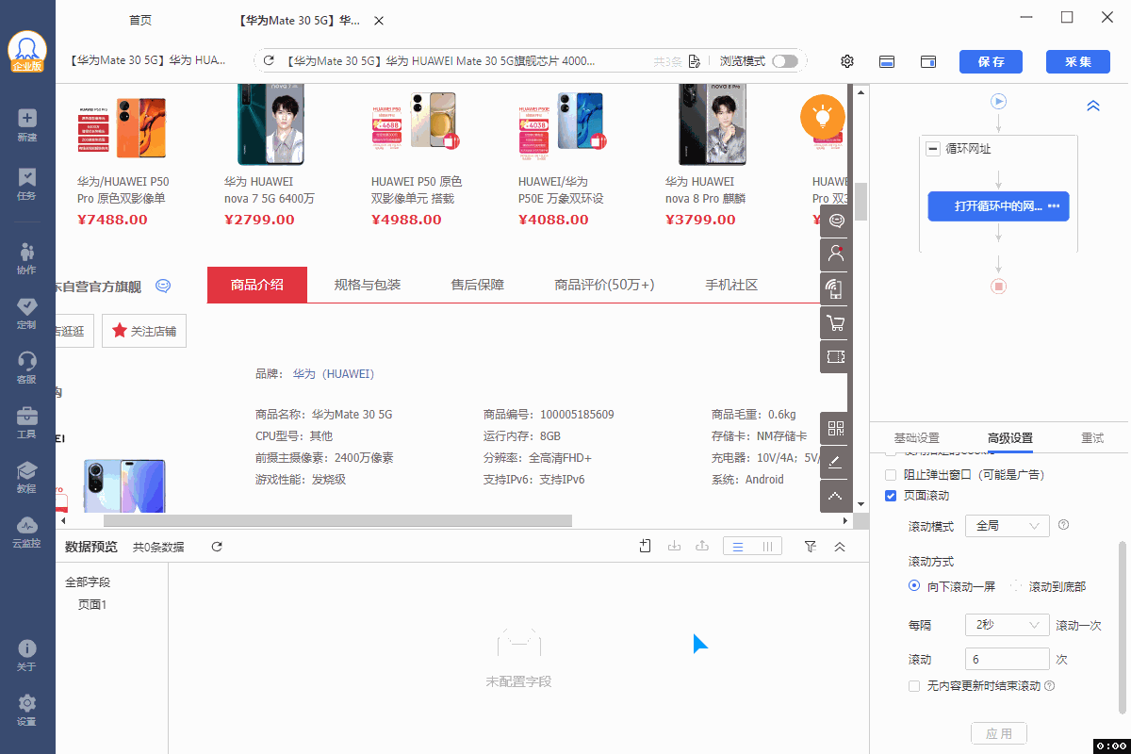Collapse the data preview panel with the double-chevron

coord(840,547)
